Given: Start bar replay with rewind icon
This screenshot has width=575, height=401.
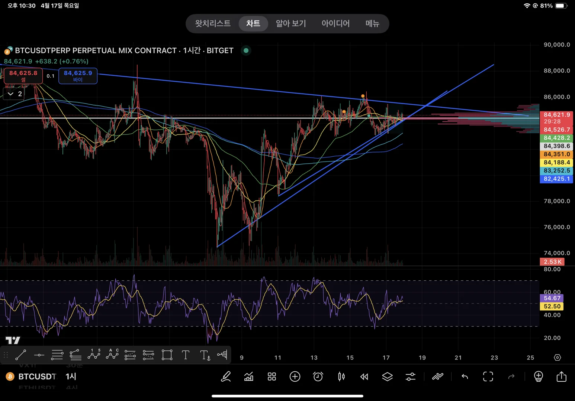Looking at the screenshot, I should tap(364, 376).
